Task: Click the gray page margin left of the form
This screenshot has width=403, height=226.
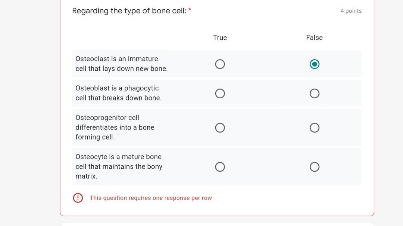Action: [x=30, y=112]
